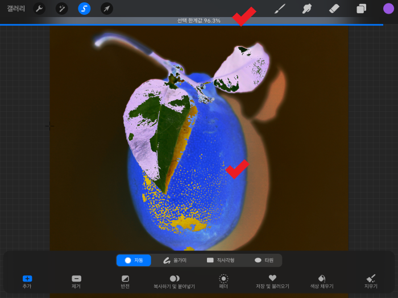
Task: Activate the Transform arrow tool
Action: pos(107,9)
